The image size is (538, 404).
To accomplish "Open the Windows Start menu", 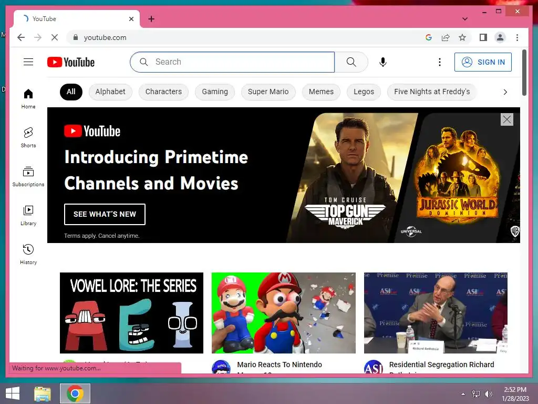I will [13, 393].
